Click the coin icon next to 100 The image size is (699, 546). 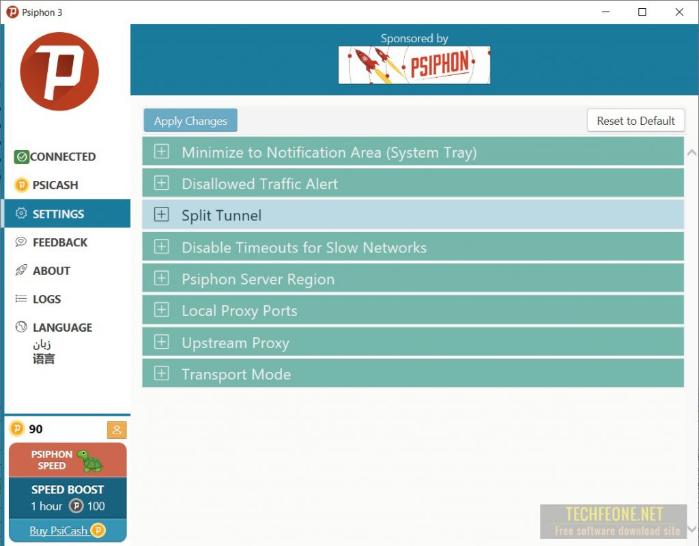[76, 506]
